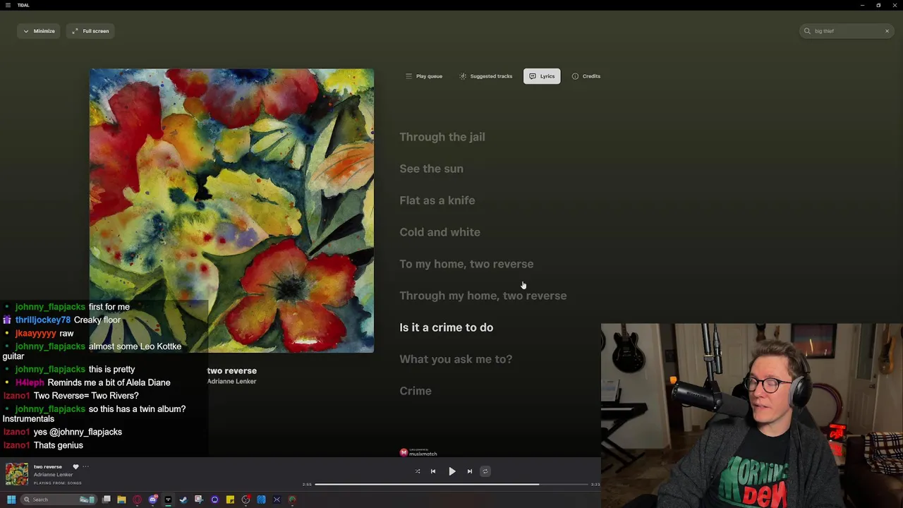Click the search magnifier icon
This screenshot has height=508, width=903.
point(807,31)
